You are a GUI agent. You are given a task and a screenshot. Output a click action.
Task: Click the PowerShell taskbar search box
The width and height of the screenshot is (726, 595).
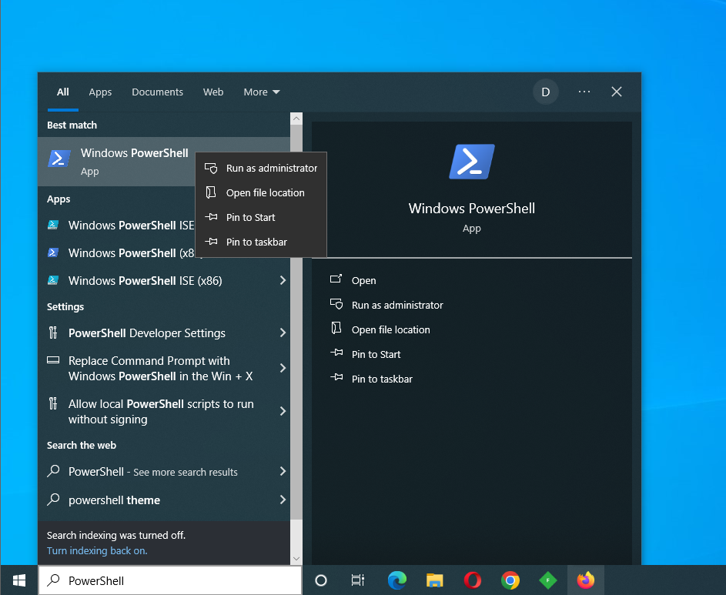click(x=170, y=580)
